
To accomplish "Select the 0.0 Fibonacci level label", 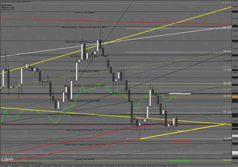I will (x=228, y=138).
